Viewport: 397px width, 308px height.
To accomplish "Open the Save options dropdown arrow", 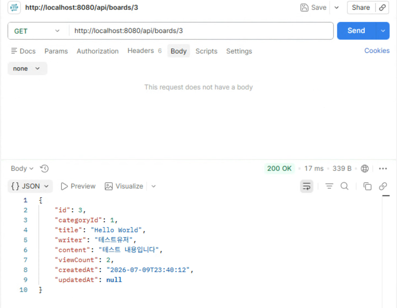I will tap(337, 8).
